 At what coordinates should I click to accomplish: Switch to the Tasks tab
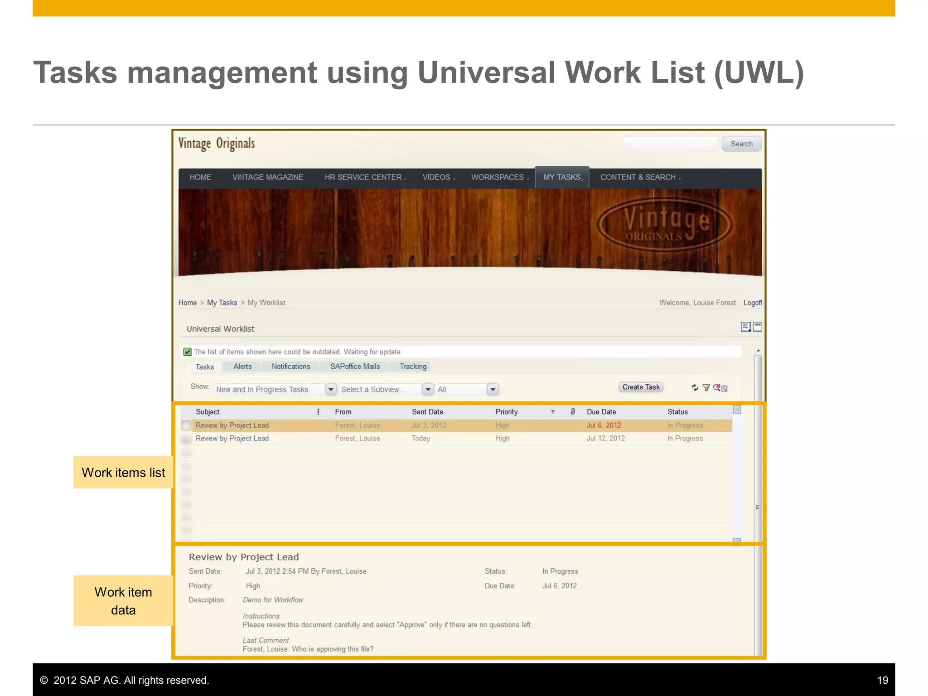[204, 367]
